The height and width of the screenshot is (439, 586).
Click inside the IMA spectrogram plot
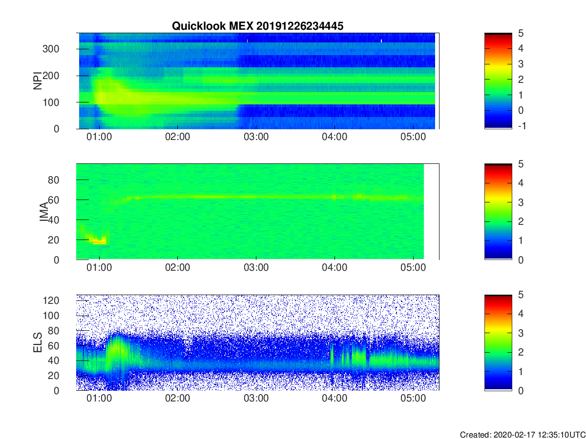(x=257, y=212)
